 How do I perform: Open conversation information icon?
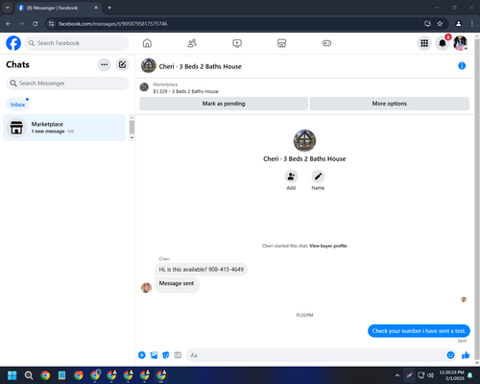click(x=462, y=66)
